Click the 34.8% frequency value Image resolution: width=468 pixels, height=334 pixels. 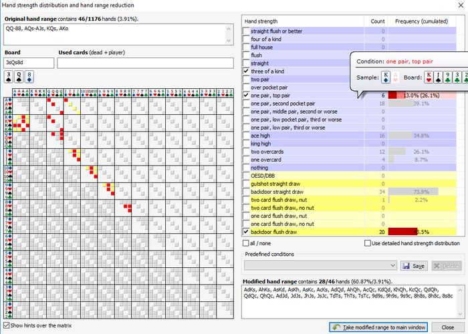pyautogui.click(x=421, y=136)
